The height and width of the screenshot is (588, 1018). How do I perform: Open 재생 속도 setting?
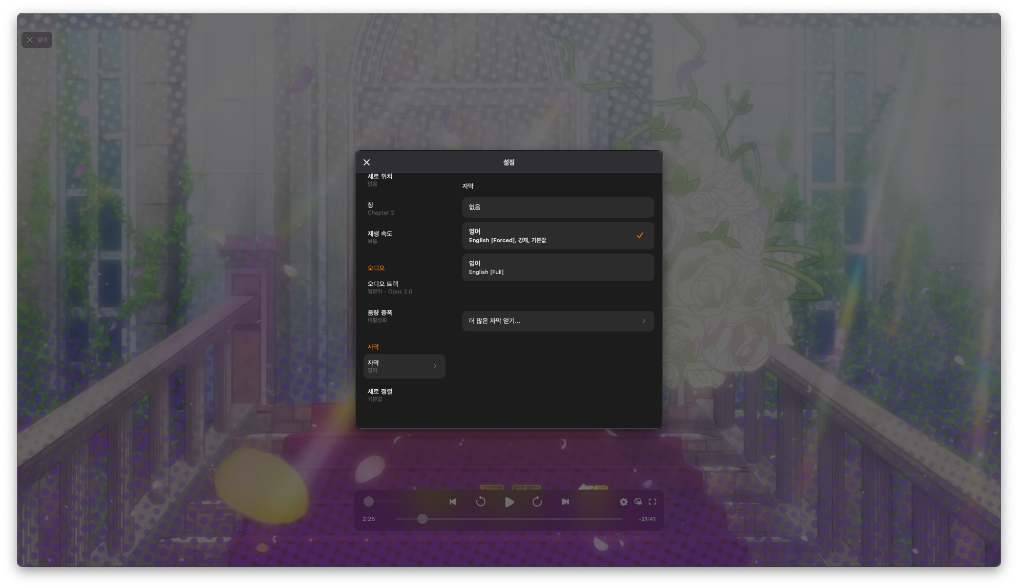[x=404, y=237]
